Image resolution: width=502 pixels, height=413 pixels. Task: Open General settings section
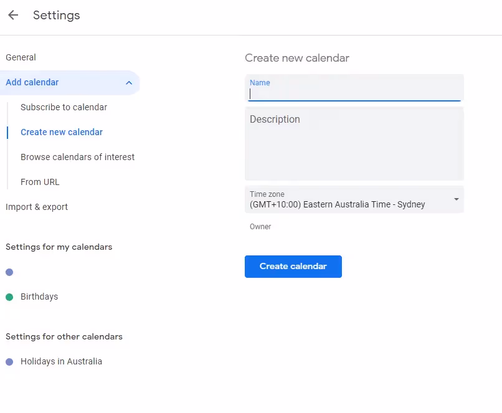click(21, 57)
